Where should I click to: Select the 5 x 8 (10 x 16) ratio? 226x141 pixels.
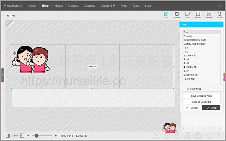201,75
